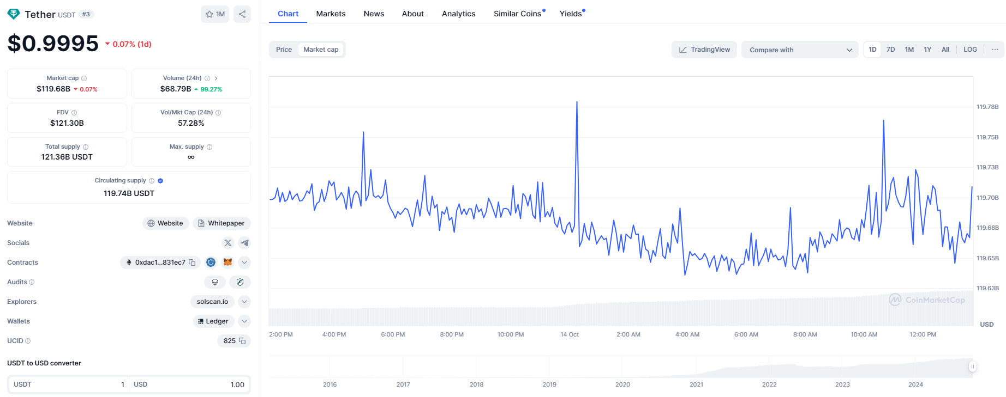The height and width of the screenshot is (397, 1006).
Task: Click the range slider handle on timeline
Action: 972,367
